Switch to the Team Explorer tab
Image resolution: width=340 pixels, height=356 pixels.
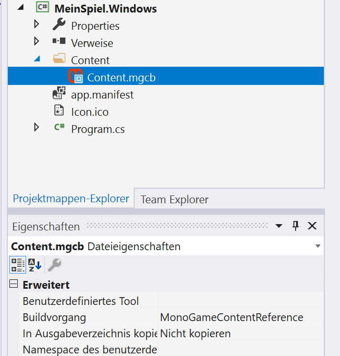[174, 199]
